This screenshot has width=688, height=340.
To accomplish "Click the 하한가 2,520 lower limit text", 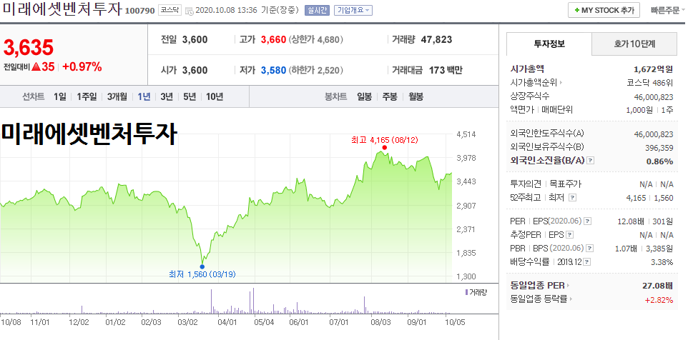I will pyautogui.click(x=316, y=70).
